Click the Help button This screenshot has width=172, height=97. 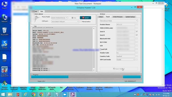click(x=74, y=18)
